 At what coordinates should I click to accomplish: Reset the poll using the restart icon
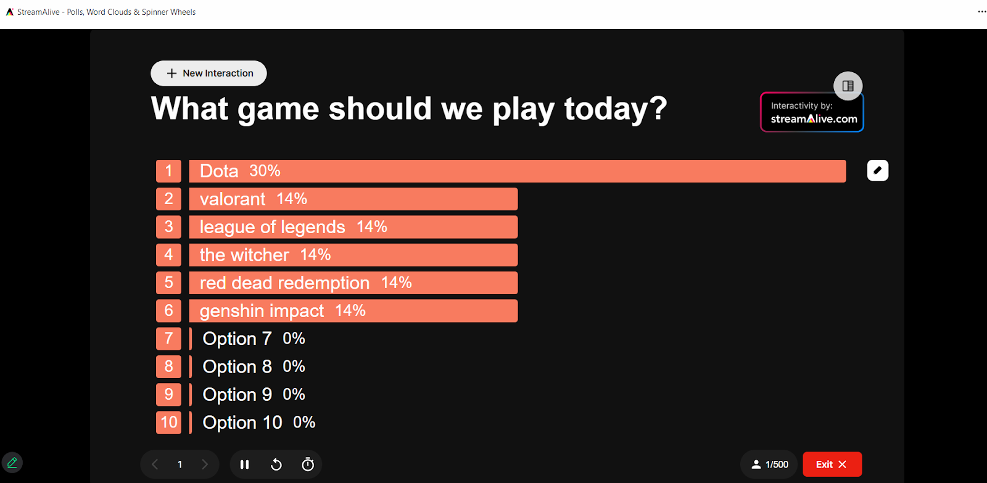click(x=276, y=464)
